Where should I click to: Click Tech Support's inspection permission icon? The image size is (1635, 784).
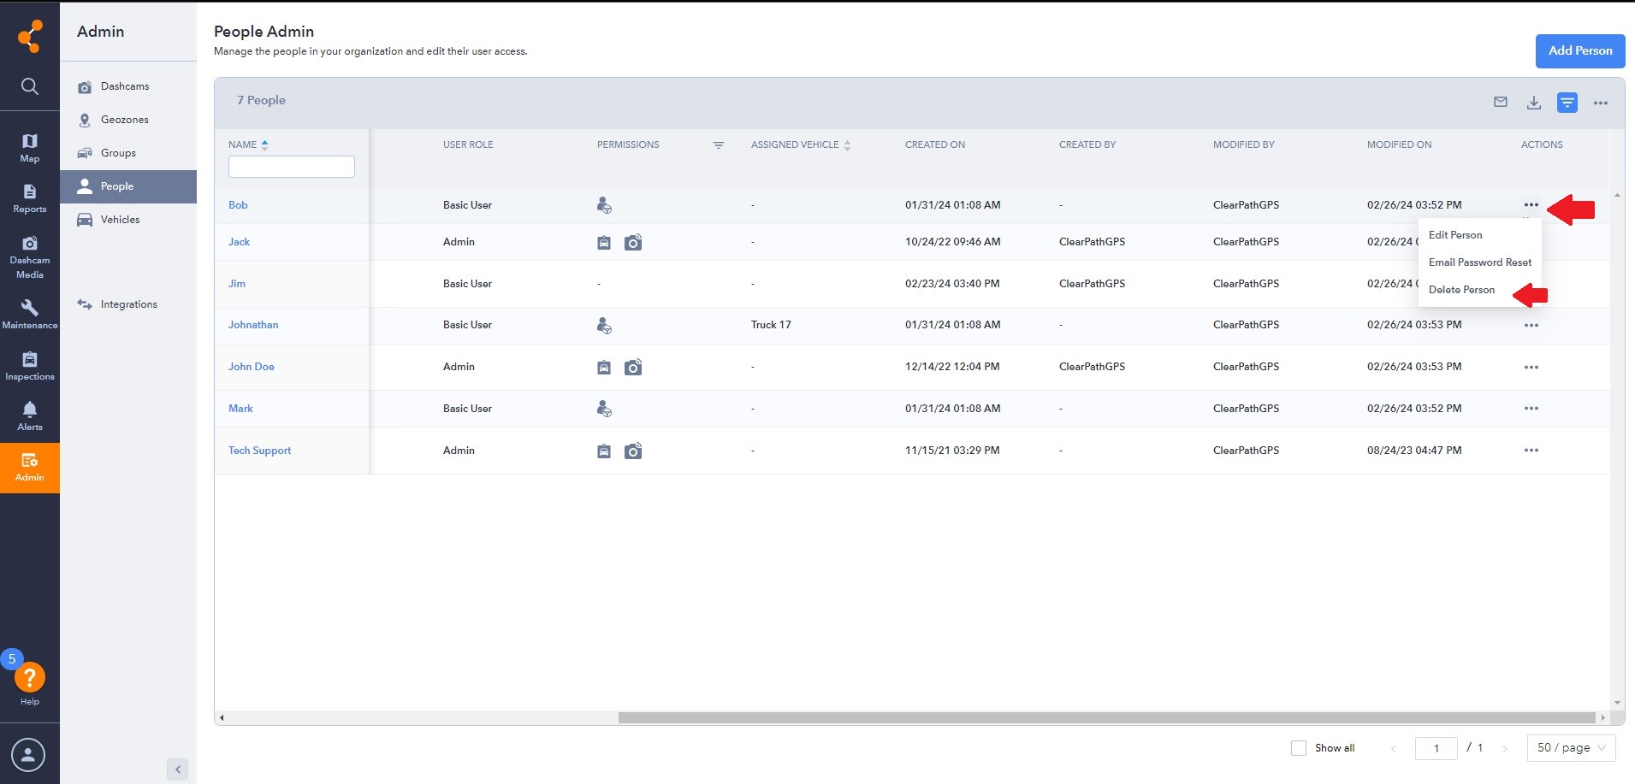(604, 451)
